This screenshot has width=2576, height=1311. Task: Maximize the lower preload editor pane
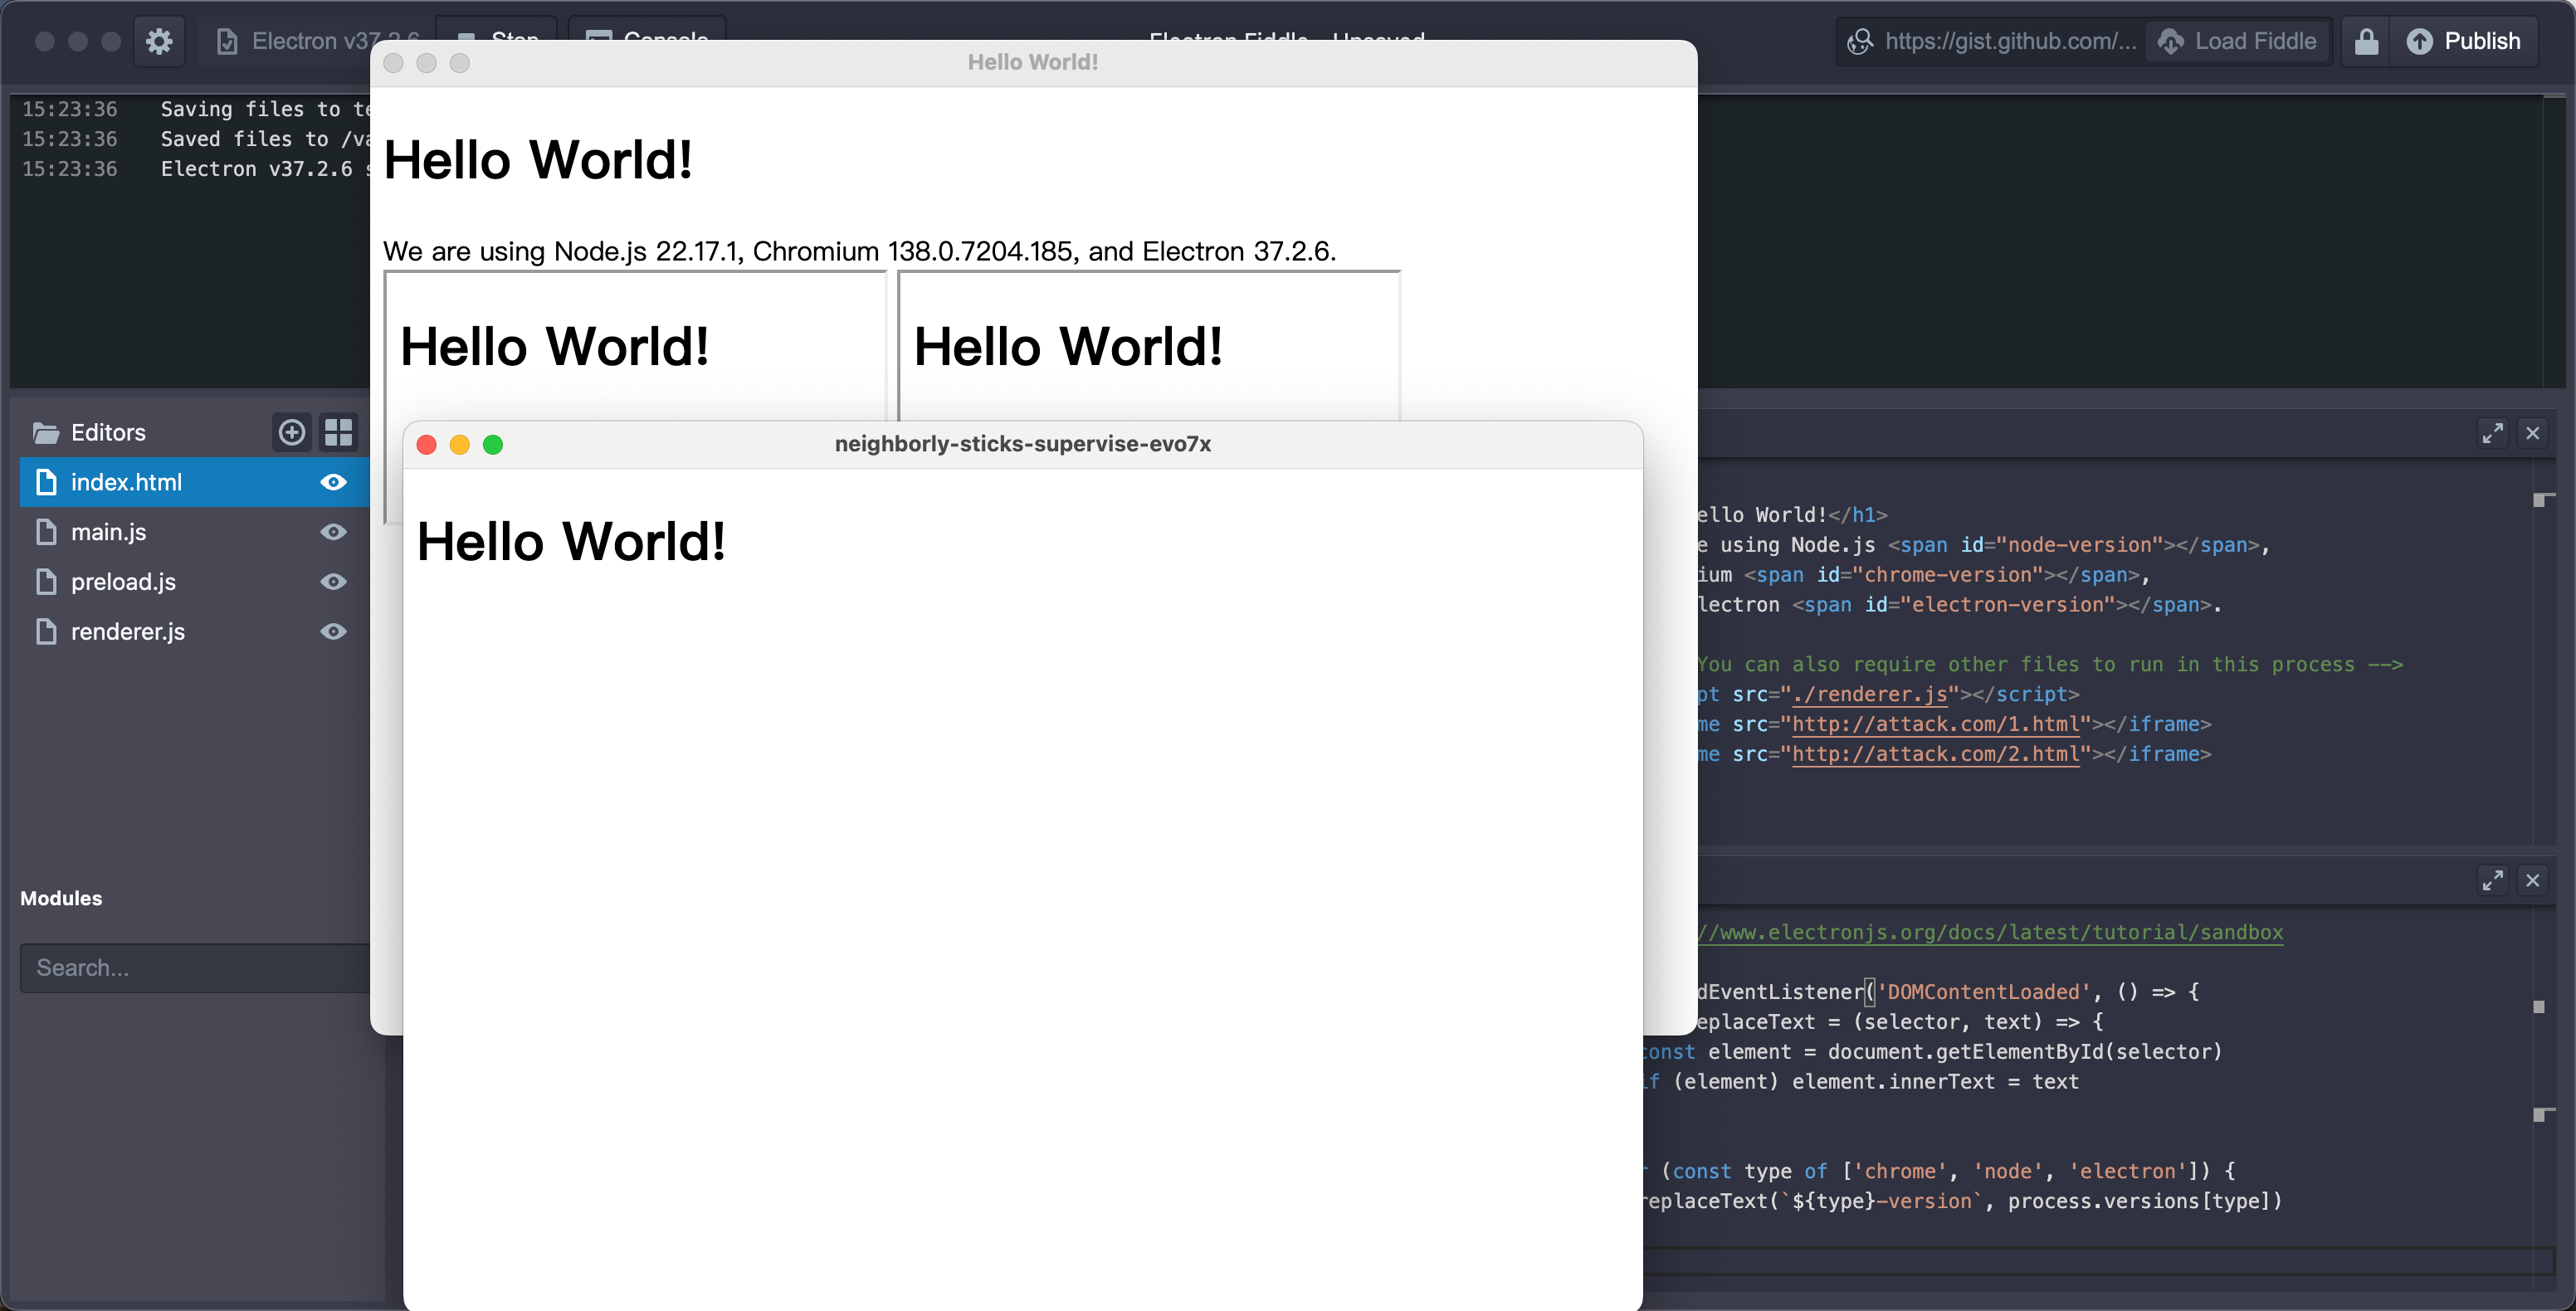coord(2492,880)
